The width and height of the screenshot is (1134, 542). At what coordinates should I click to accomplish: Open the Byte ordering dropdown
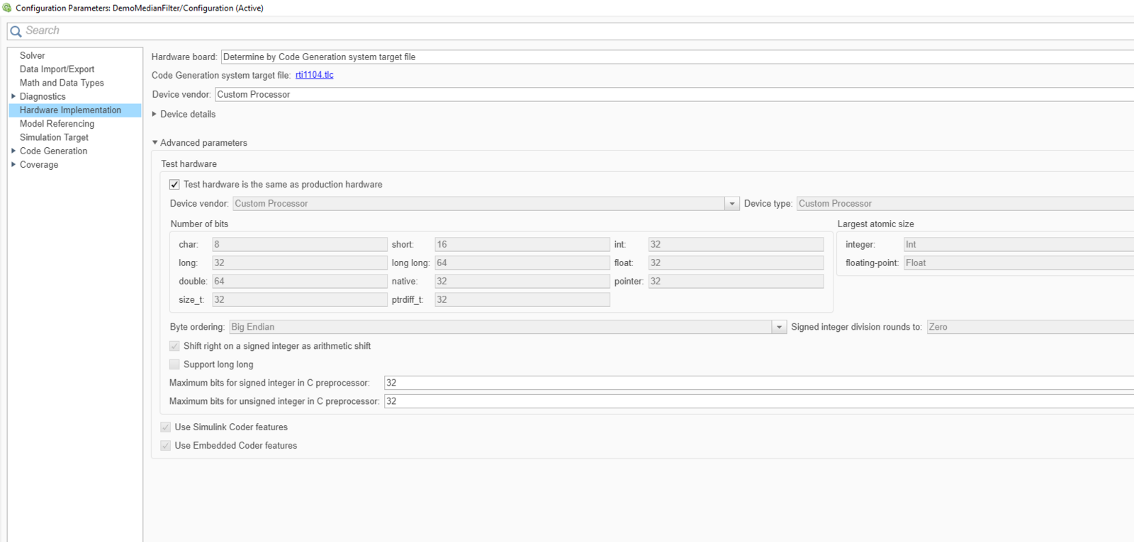(779, 327)
